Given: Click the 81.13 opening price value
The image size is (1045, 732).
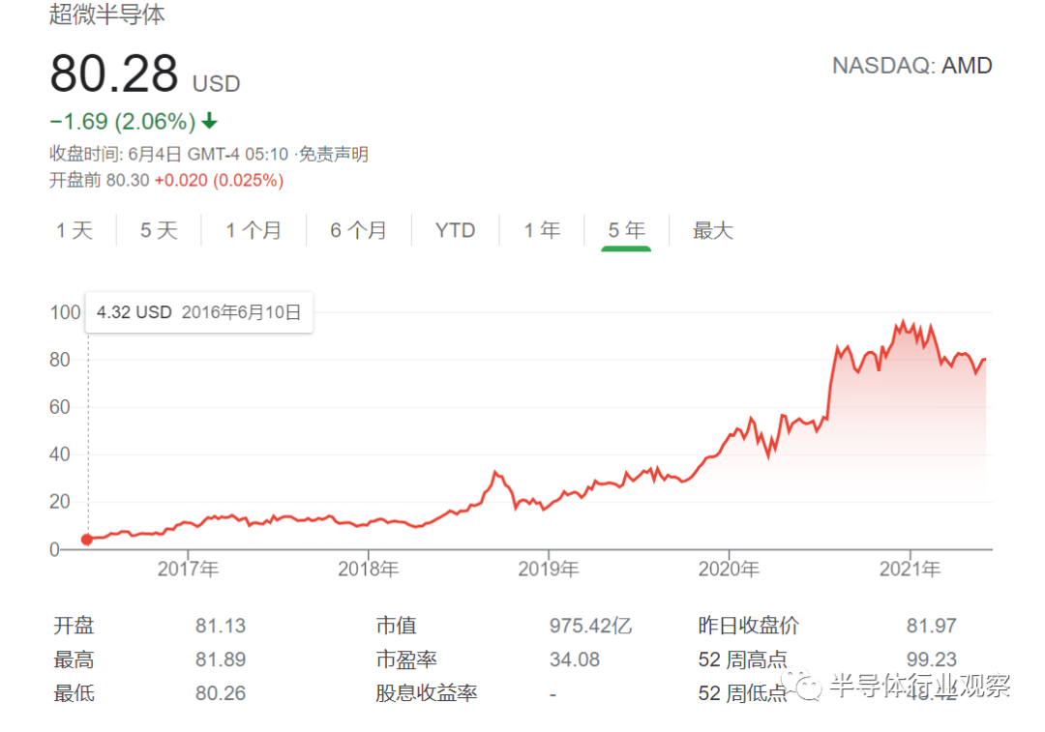Looking at the screenshot, I should coord(221,626).
